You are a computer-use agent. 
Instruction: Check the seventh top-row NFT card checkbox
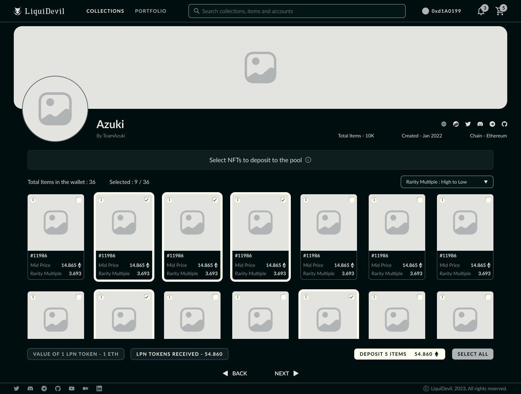point(488,200)
